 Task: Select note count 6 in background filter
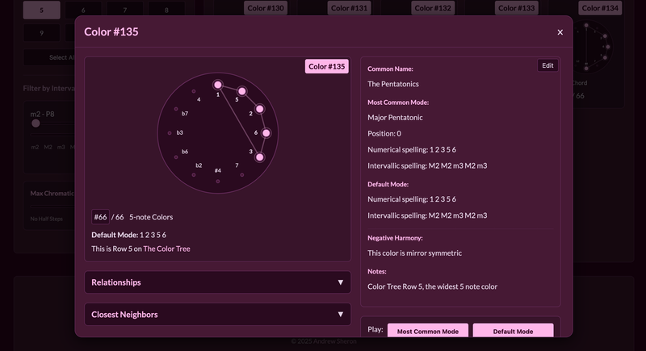(83, 10)
